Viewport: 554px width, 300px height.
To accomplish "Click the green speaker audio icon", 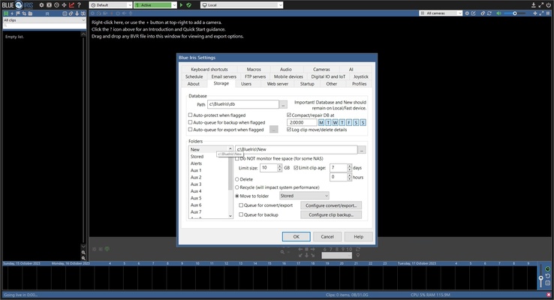I will [x=498, y=13].
